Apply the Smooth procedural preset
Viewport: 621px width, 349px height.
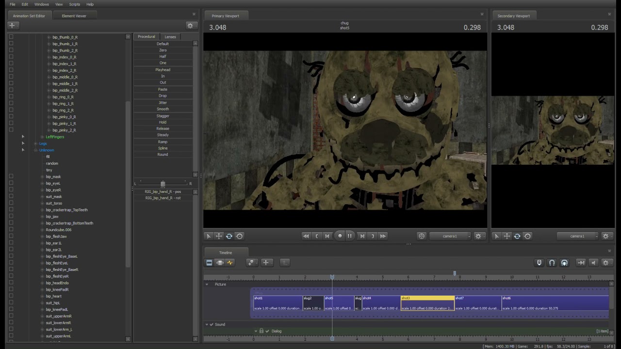click(163, 109)
